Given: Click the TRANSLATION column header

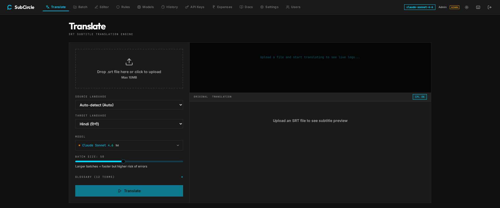Looking at the screenshot, I should pos(222,97).
